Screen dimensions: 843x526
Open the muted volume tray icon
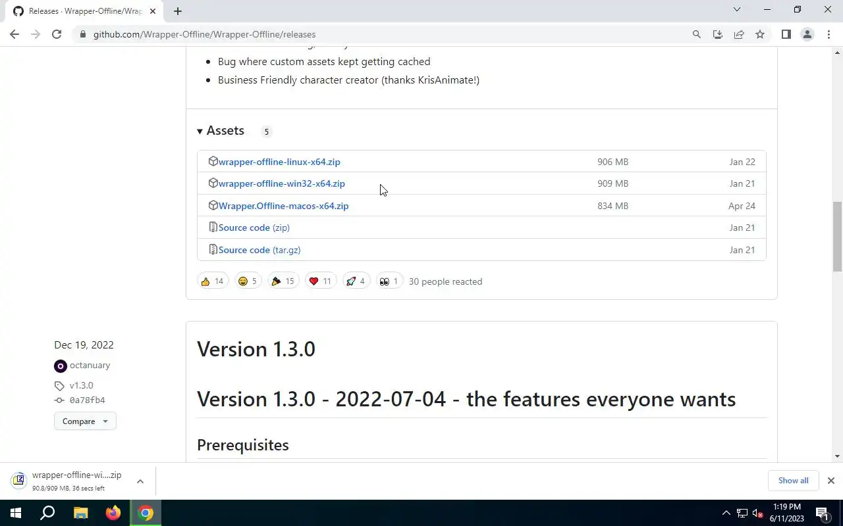point(757,513)
